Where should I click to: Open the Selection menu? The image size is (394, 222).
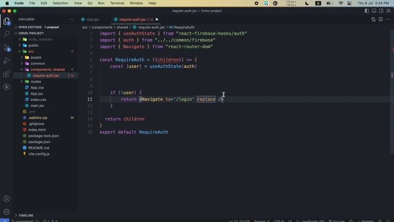pyautogui.click(x=60, y=3)
